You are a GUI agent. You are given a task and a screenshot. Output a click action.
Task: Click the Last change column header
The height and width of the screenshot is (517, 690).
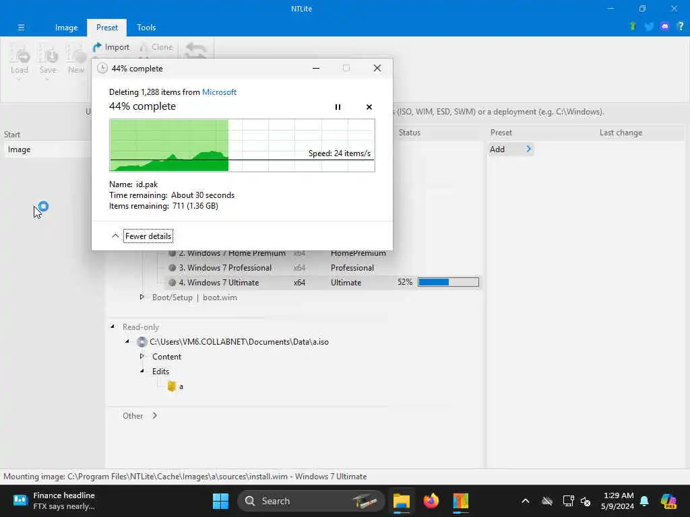pos(621,133)
